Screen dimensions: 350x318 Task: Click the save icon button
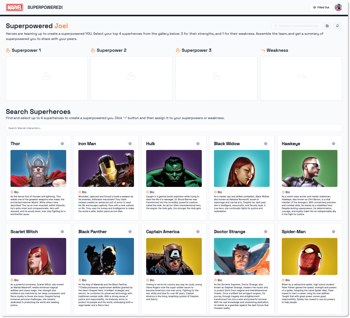pos(327,26)
